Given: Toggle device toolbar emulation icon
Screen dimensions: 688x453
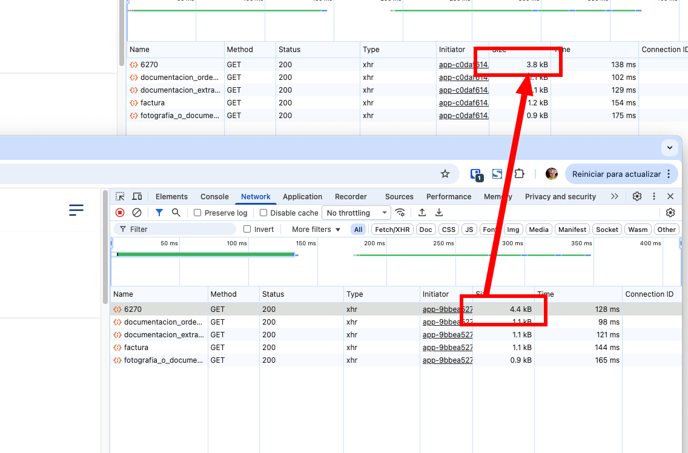Looking at the screenshot, I should [137, 196].
